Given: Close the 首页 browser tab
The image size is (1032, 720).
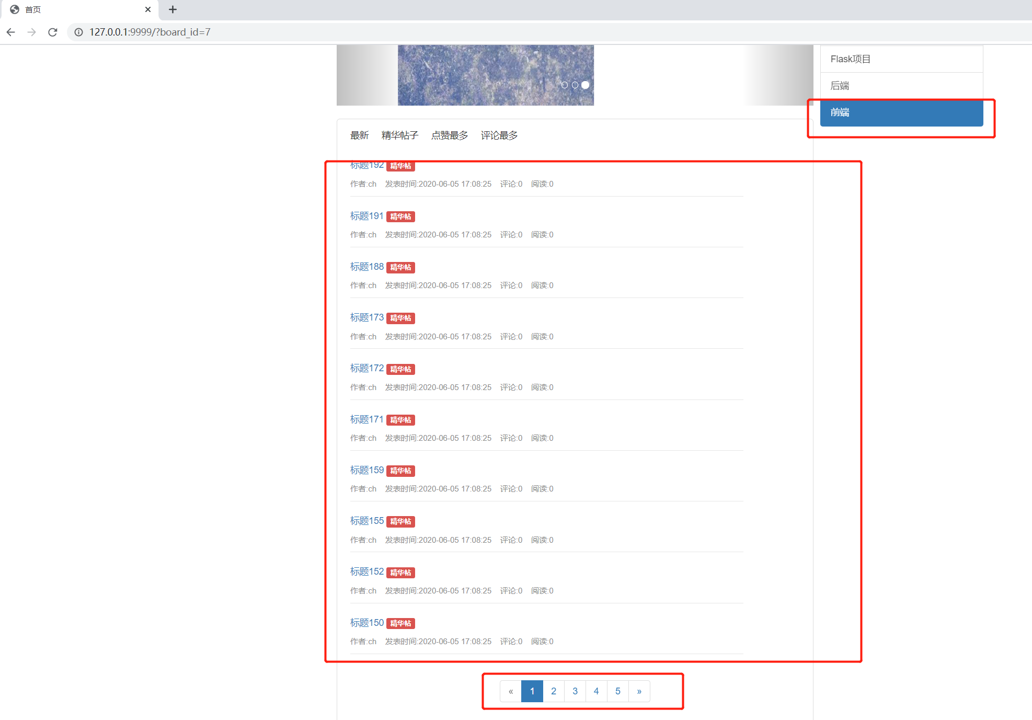Looking at the screenshot, I should click(x=148, y=9).
